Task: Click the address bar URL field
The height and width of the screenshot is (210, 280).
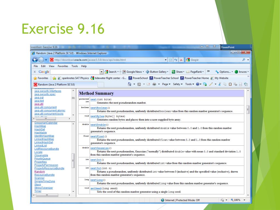Action: point(109,60)
